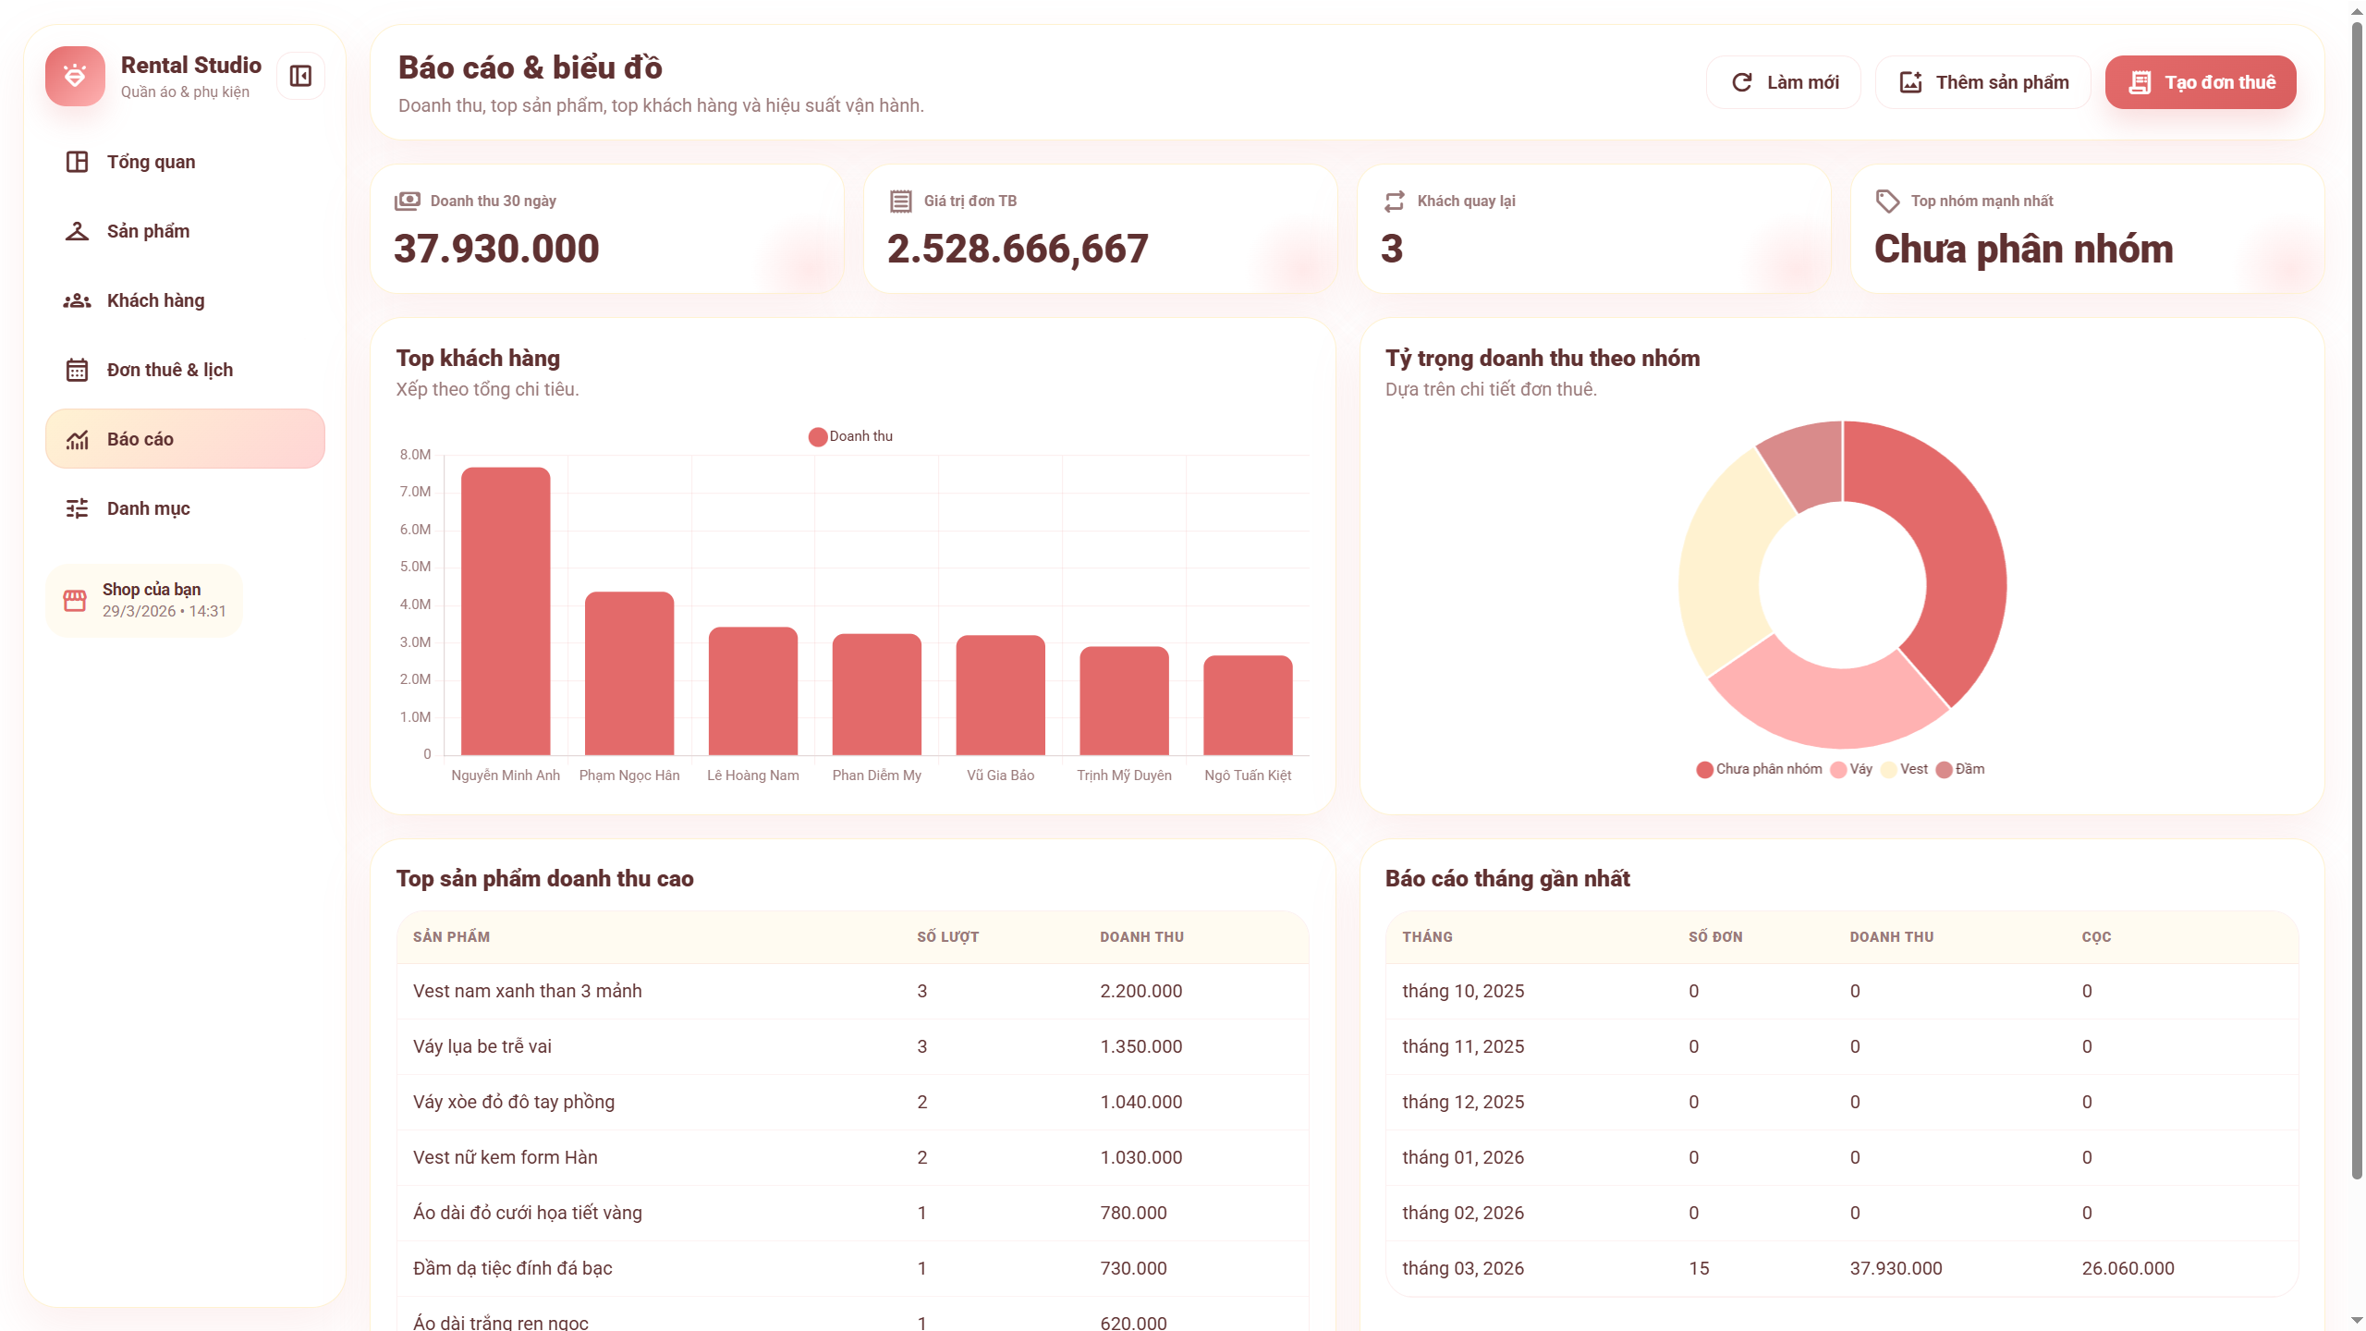2366x1331 pixels.
Task: Click the Khách hàng people icon
Action: 77,300
